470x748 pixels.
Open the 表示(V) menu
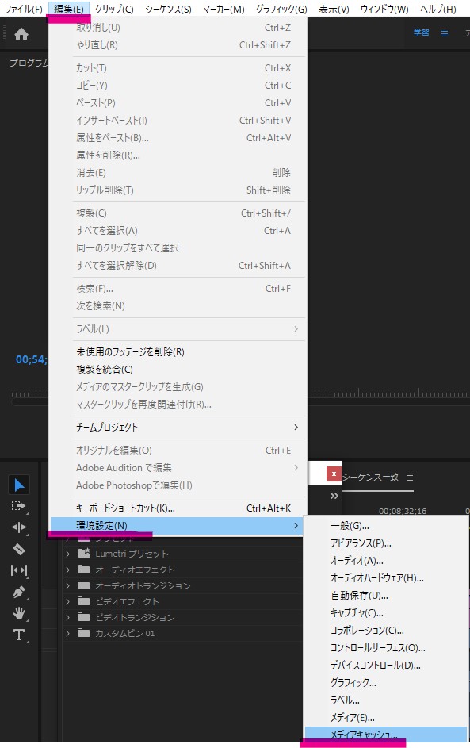click(x=334, y=9)
